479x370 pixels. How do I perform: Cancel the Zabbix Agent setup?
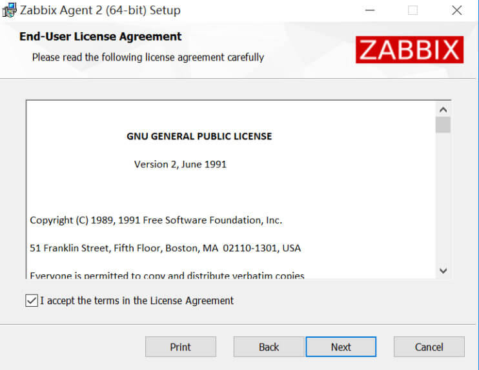pyautogui.click(x=429, y=347)
